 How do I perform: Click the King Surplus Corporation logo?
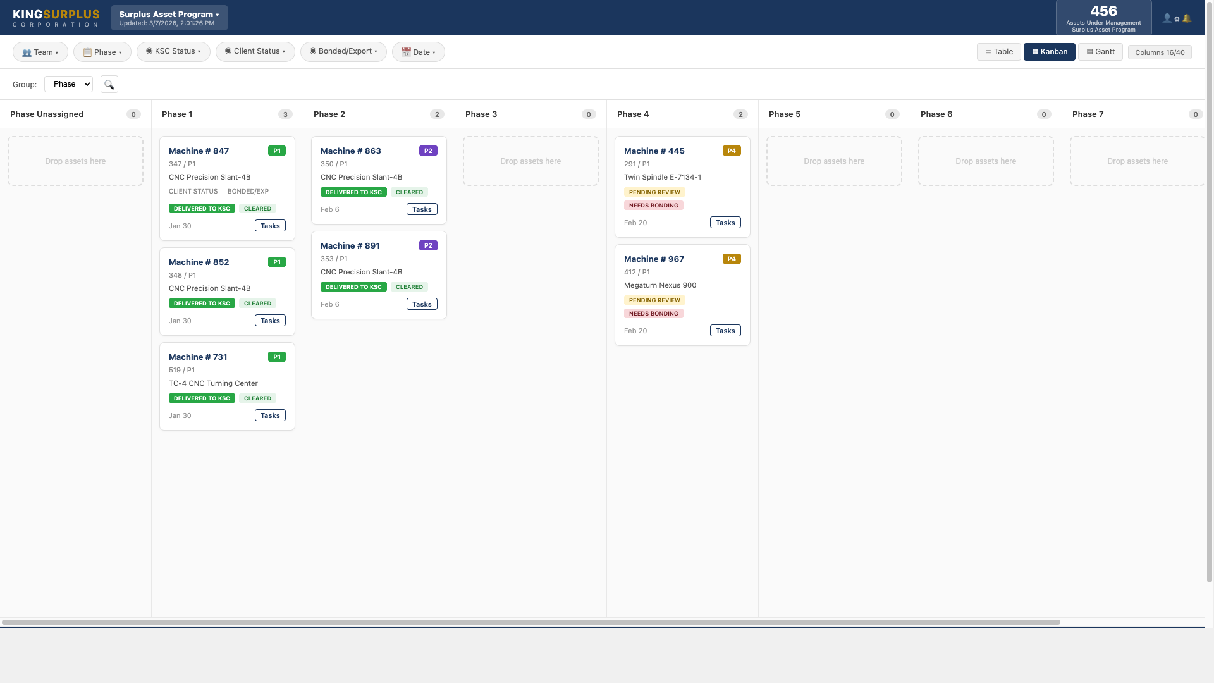pyautogui.click(x=56, y=18)
